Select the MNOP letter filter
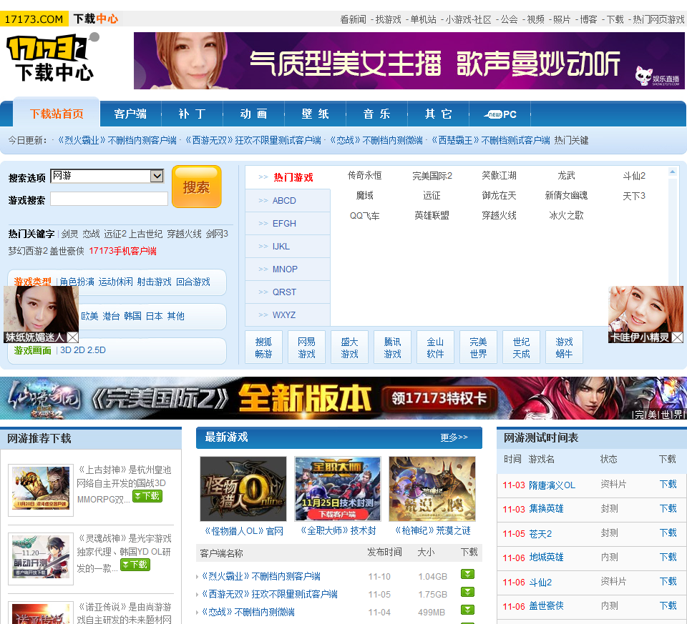 (288, 269)
